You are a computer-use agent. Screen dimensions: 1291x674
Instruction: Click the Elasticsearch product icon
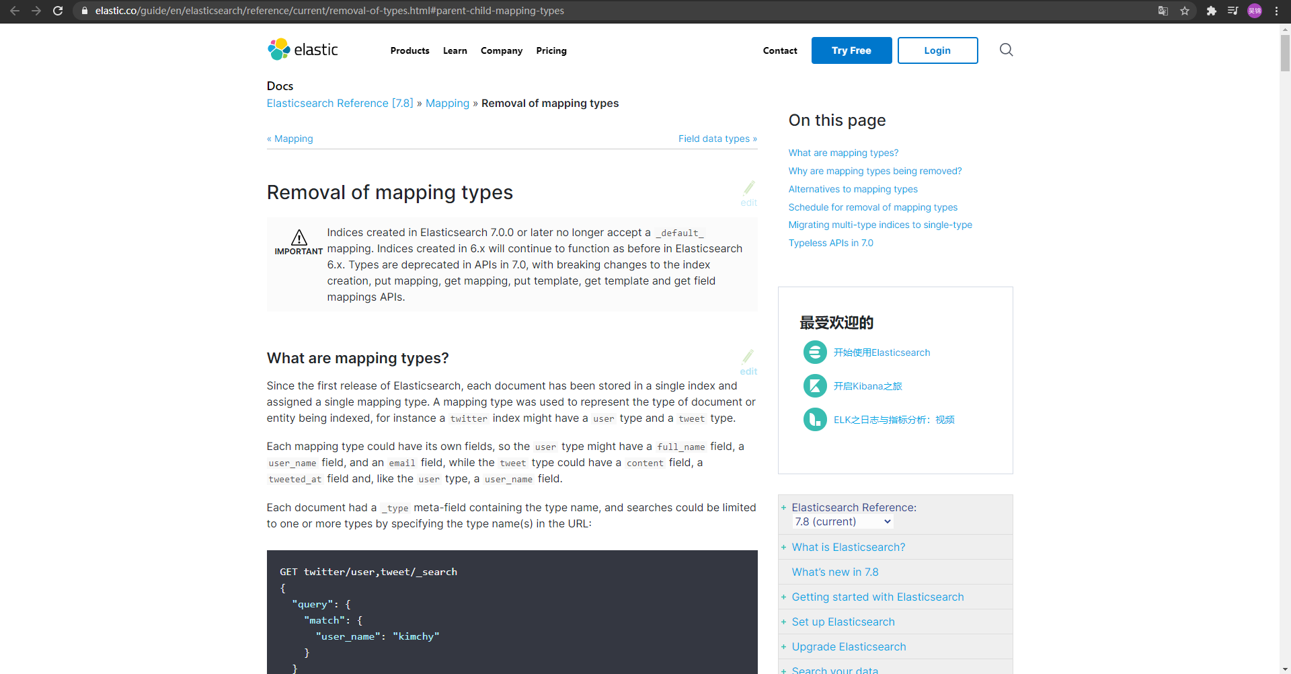(x=815, y=352)
